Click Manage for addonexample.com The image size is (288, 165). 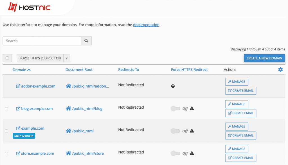pyautogui.click(x=237, y=82)
